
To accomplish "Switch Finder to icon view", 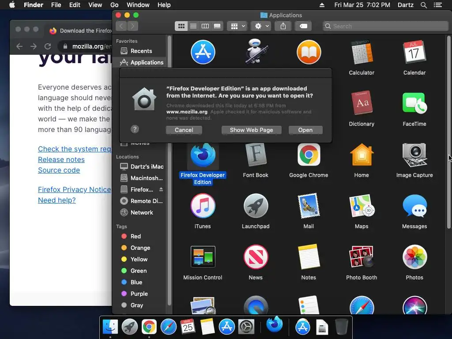I will [x=181, y=26].
